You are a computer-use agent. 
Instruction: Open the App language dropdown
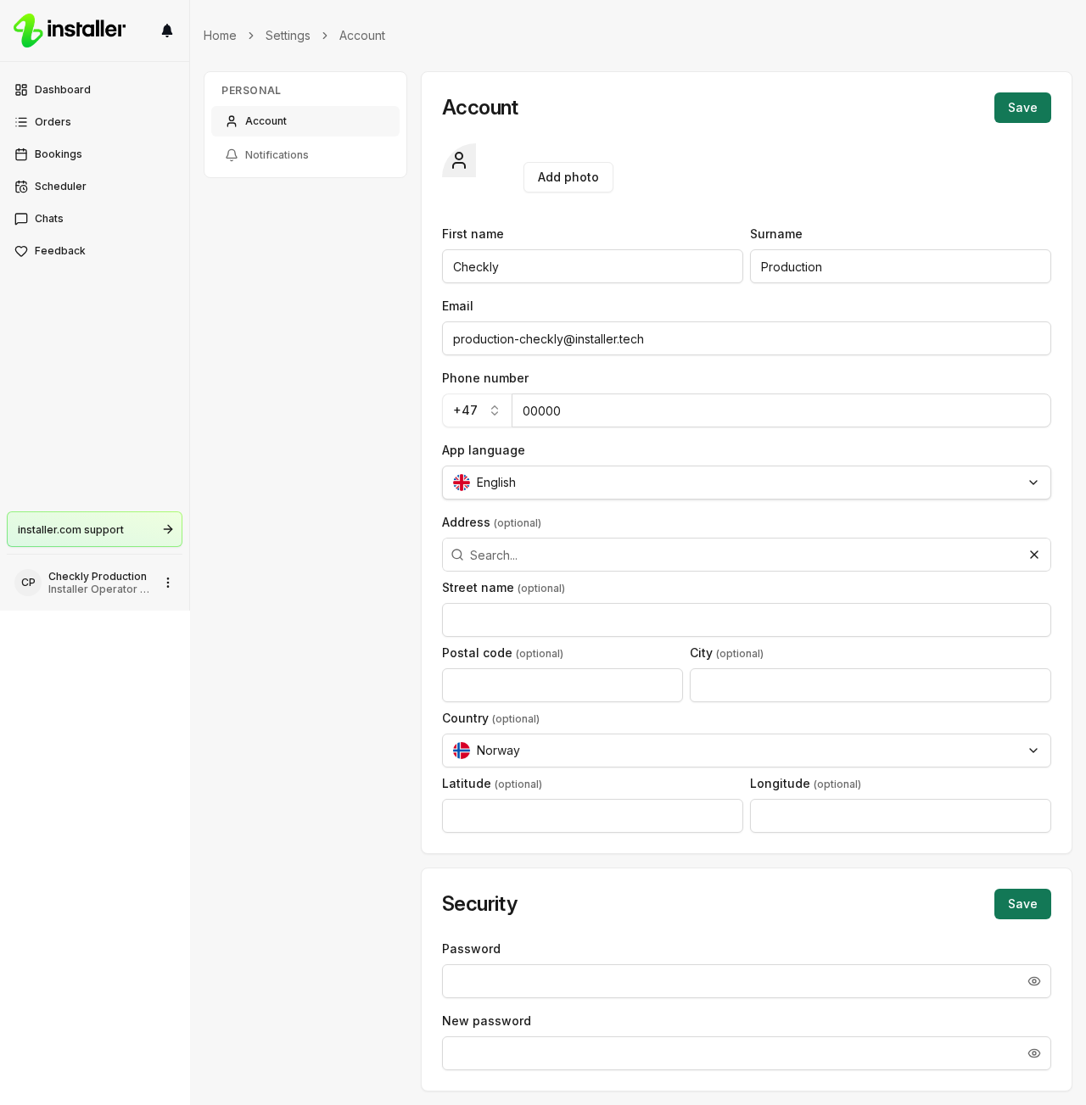coord(747,483)
